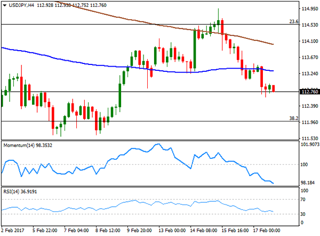Select the '9 Feb 20:00' time axis label
Viewport: 320px width, 236px height.
pyautogui.click(x=139, y=231)
